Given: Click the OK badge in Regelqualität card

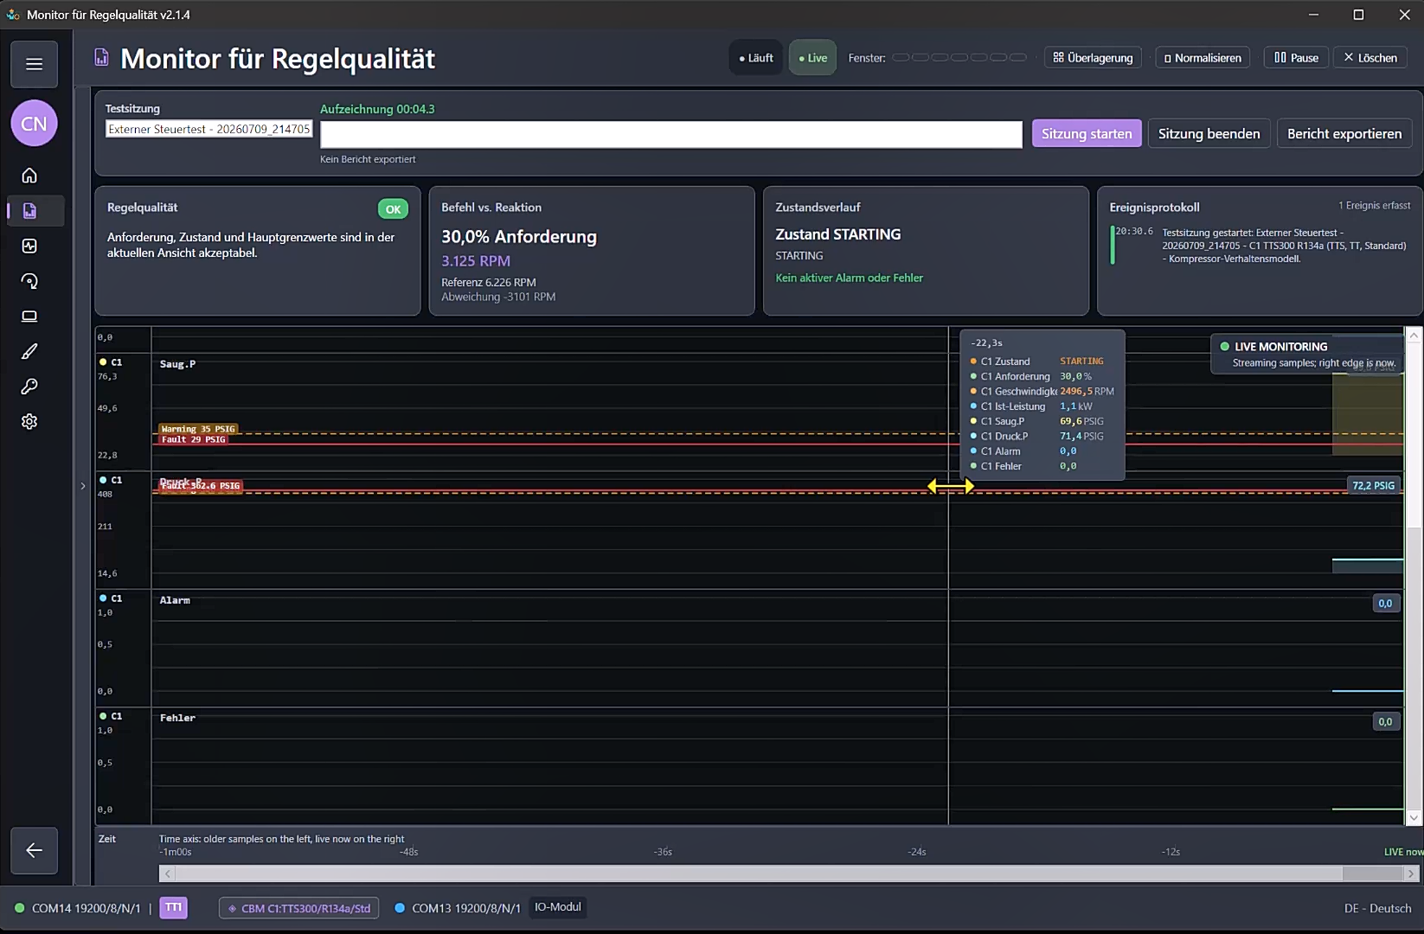Looking at the screenshot, I should [x=393, y=209].
